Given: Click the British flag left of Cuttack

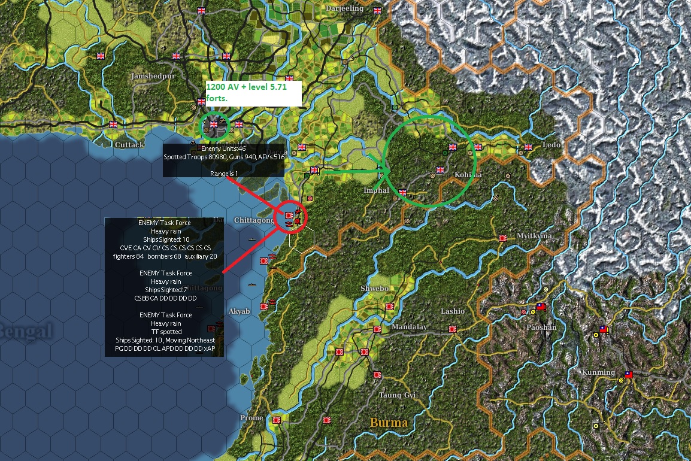Looking at the screenshot, I should coord(113,125).
